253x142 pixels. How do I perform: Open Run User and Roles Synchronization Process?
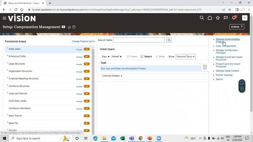(x=123, y=68)
